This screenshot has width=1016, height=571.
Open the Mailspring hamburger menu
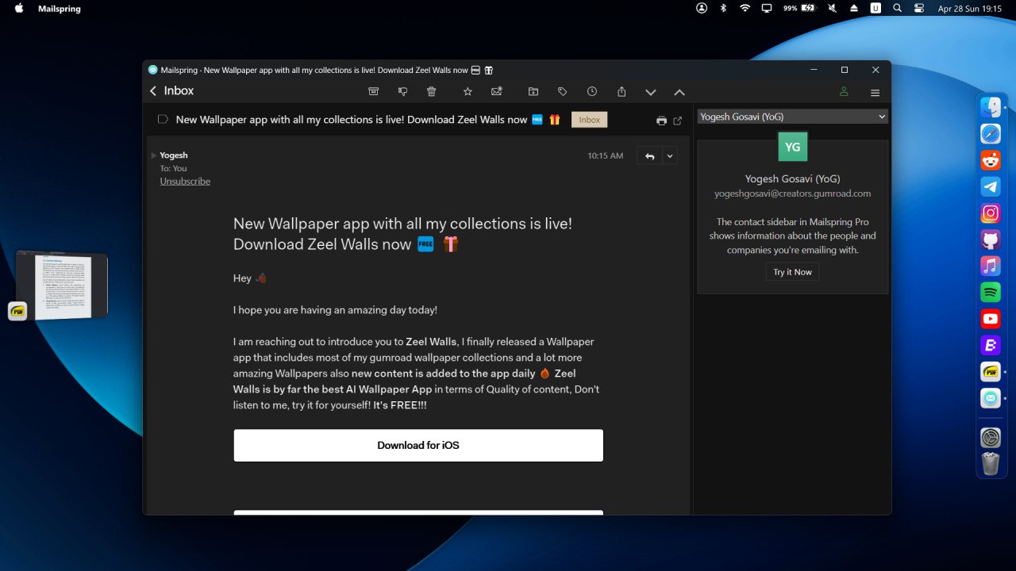876,93
